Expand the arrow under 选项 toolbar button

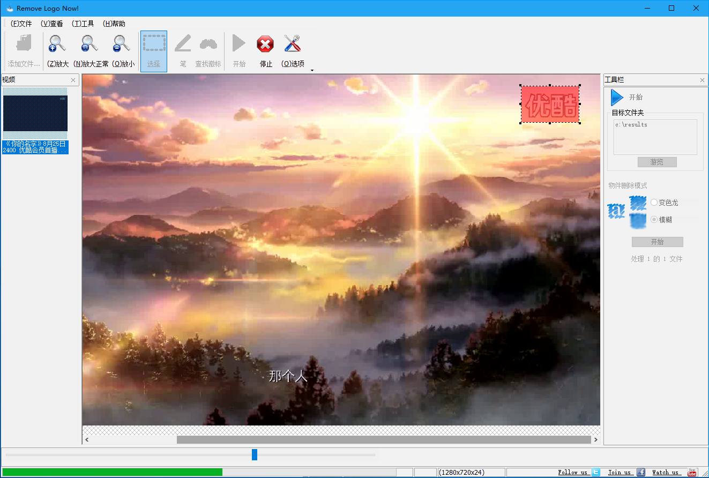[x=312, y=70]
